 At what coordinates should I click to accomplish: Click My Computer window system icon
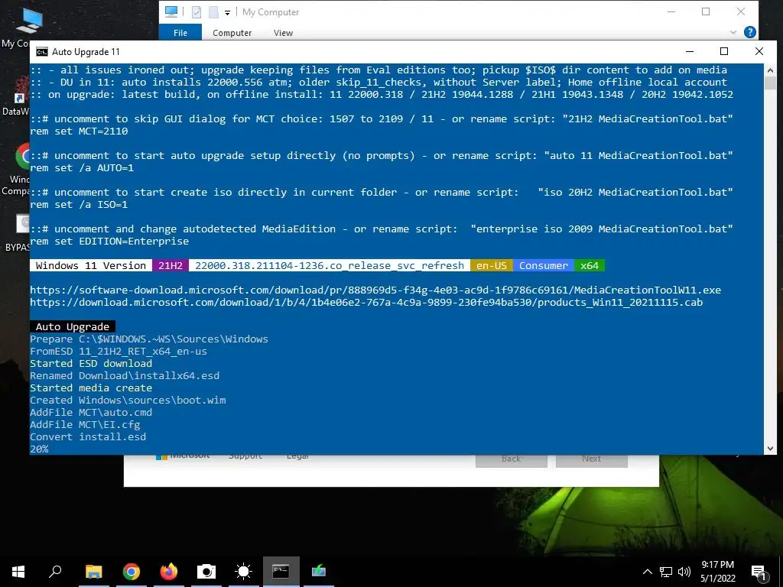(x=171, y=11)
